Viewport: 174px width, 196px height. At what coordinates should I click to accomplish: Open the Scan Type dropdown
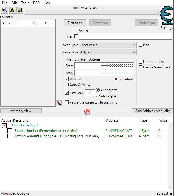coord(108,45)
